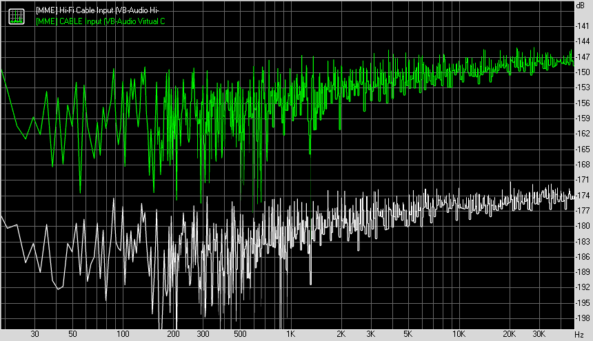Click the 500 Hz frequency axis label

point(240,334)
